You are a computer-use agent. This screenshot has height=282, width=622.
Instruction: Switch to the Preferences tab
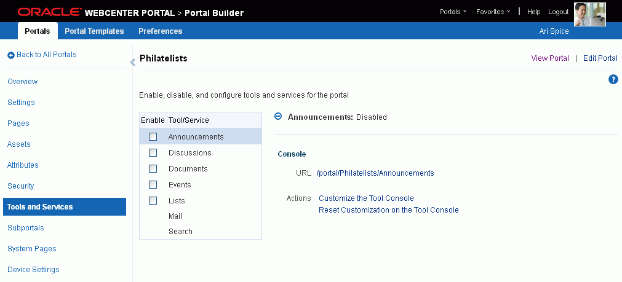(x=160, y=31)
